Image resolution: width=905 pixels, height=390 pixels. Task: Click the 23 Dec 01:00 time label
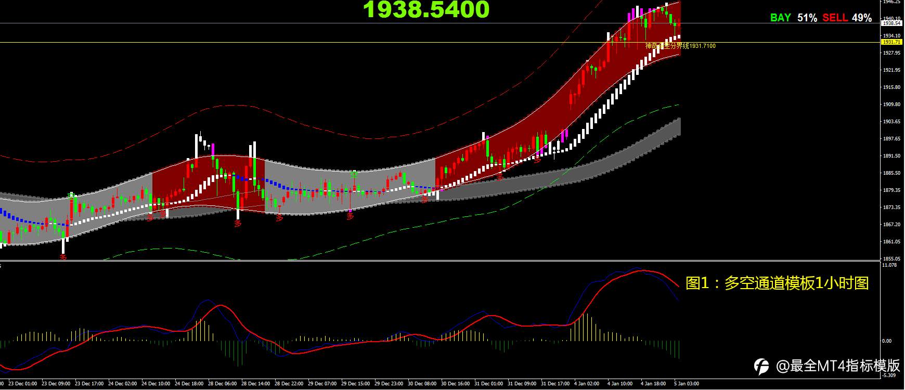pos(23,384)
